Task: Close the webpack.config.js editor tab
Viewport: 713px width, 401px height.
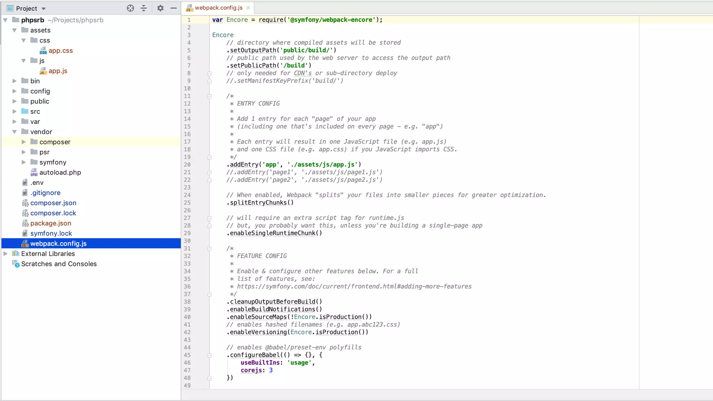Action: [248, 8]
